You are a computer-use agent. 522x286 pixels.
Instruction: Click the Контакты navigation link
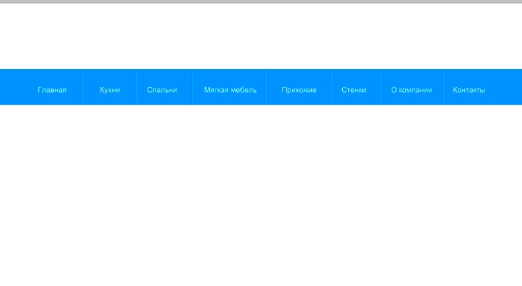[468, 90]
